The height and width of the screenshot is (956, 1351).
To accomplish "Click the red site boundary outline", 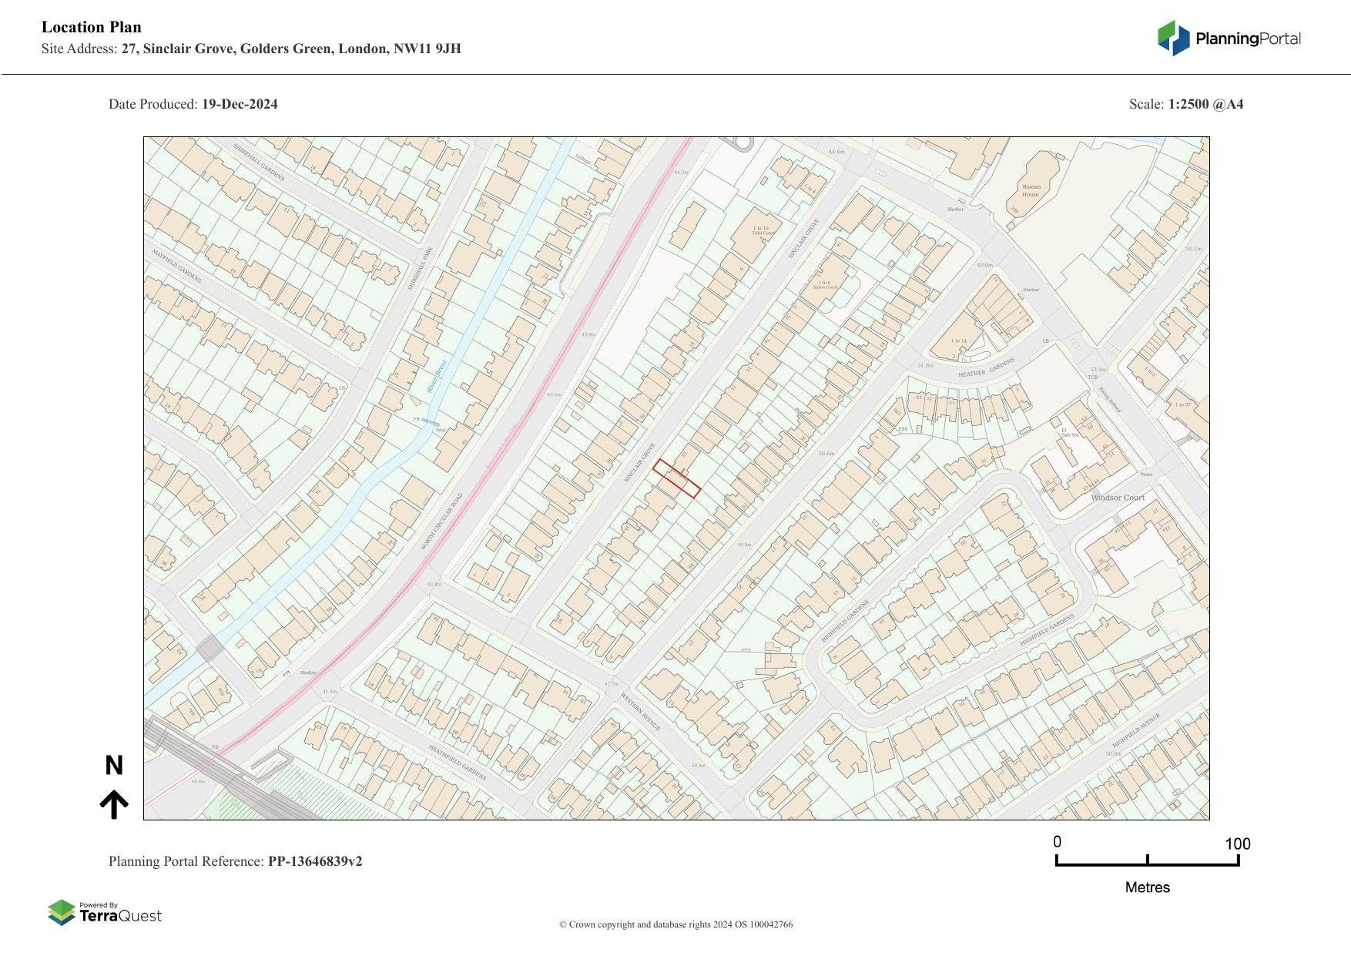I will (x=676, y=478).
